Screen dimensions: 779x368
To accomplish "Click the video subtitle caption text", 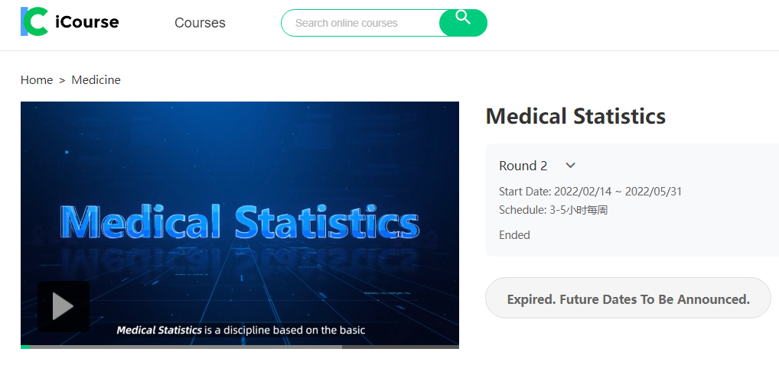I will point(240,331).
